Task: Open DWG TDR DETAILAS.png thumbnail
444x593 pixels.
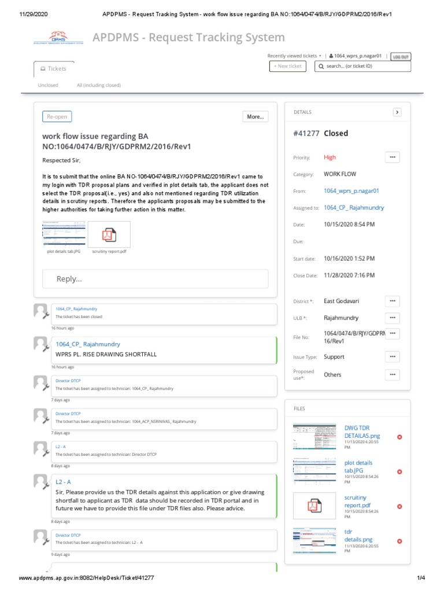Action: (314, 437)
